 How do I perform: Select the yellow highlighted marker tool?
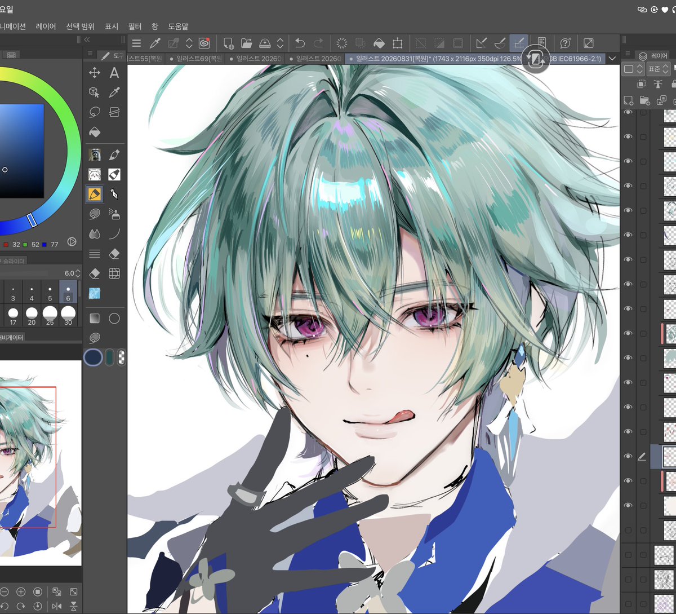pos(95,194)
